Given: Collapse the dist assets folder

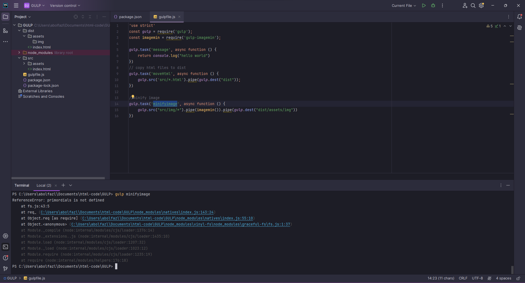Looking at the screenshot, I should tap(24, 36).
